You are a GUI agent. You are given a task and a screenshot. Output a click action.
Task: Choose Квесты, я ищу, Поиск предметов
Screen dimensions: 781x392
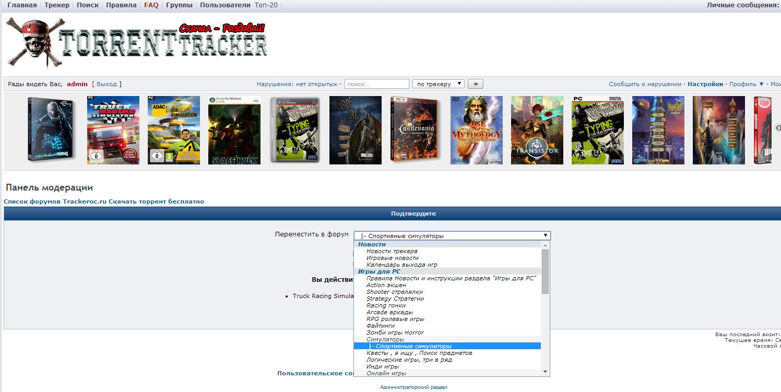(x=419, y=353)
